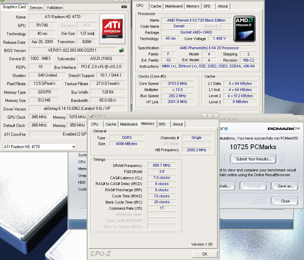The height and width of the screenshot is (260, 304).
Task: Open Memory tab in back CPU-Z window
Action: point(193,6)
